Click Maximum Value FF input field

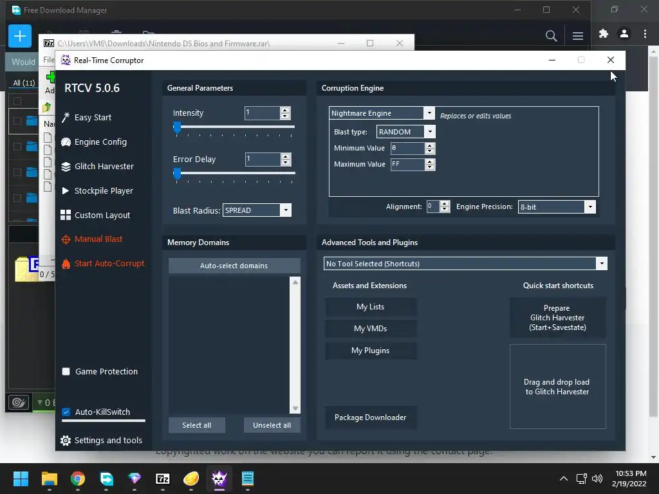(x=407, y=164)
